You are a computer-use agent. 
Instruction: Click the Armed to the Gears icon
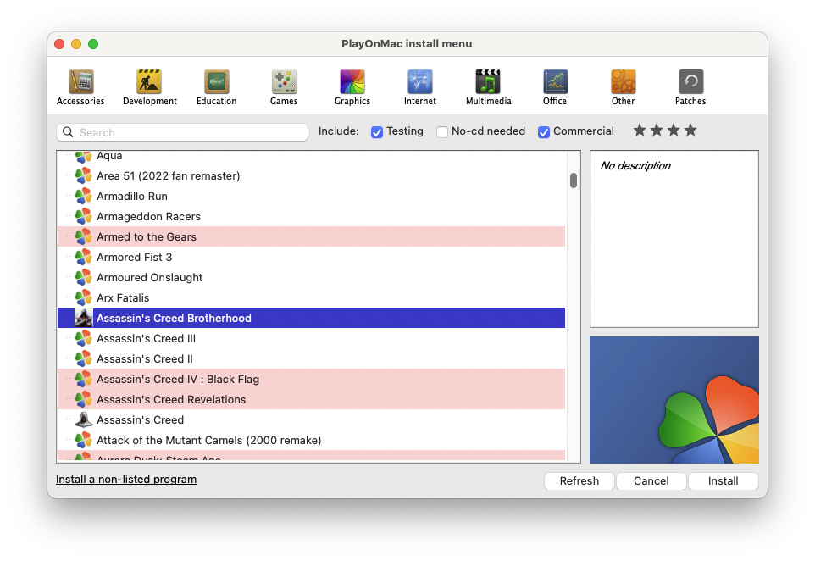click(x=84, y=236)
